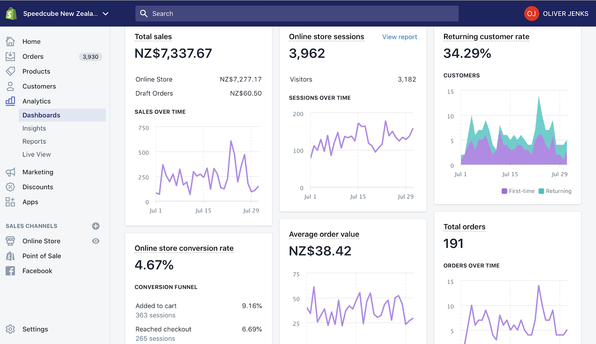
Task: View online store with eye icon
Action: [x=96, y=241]
